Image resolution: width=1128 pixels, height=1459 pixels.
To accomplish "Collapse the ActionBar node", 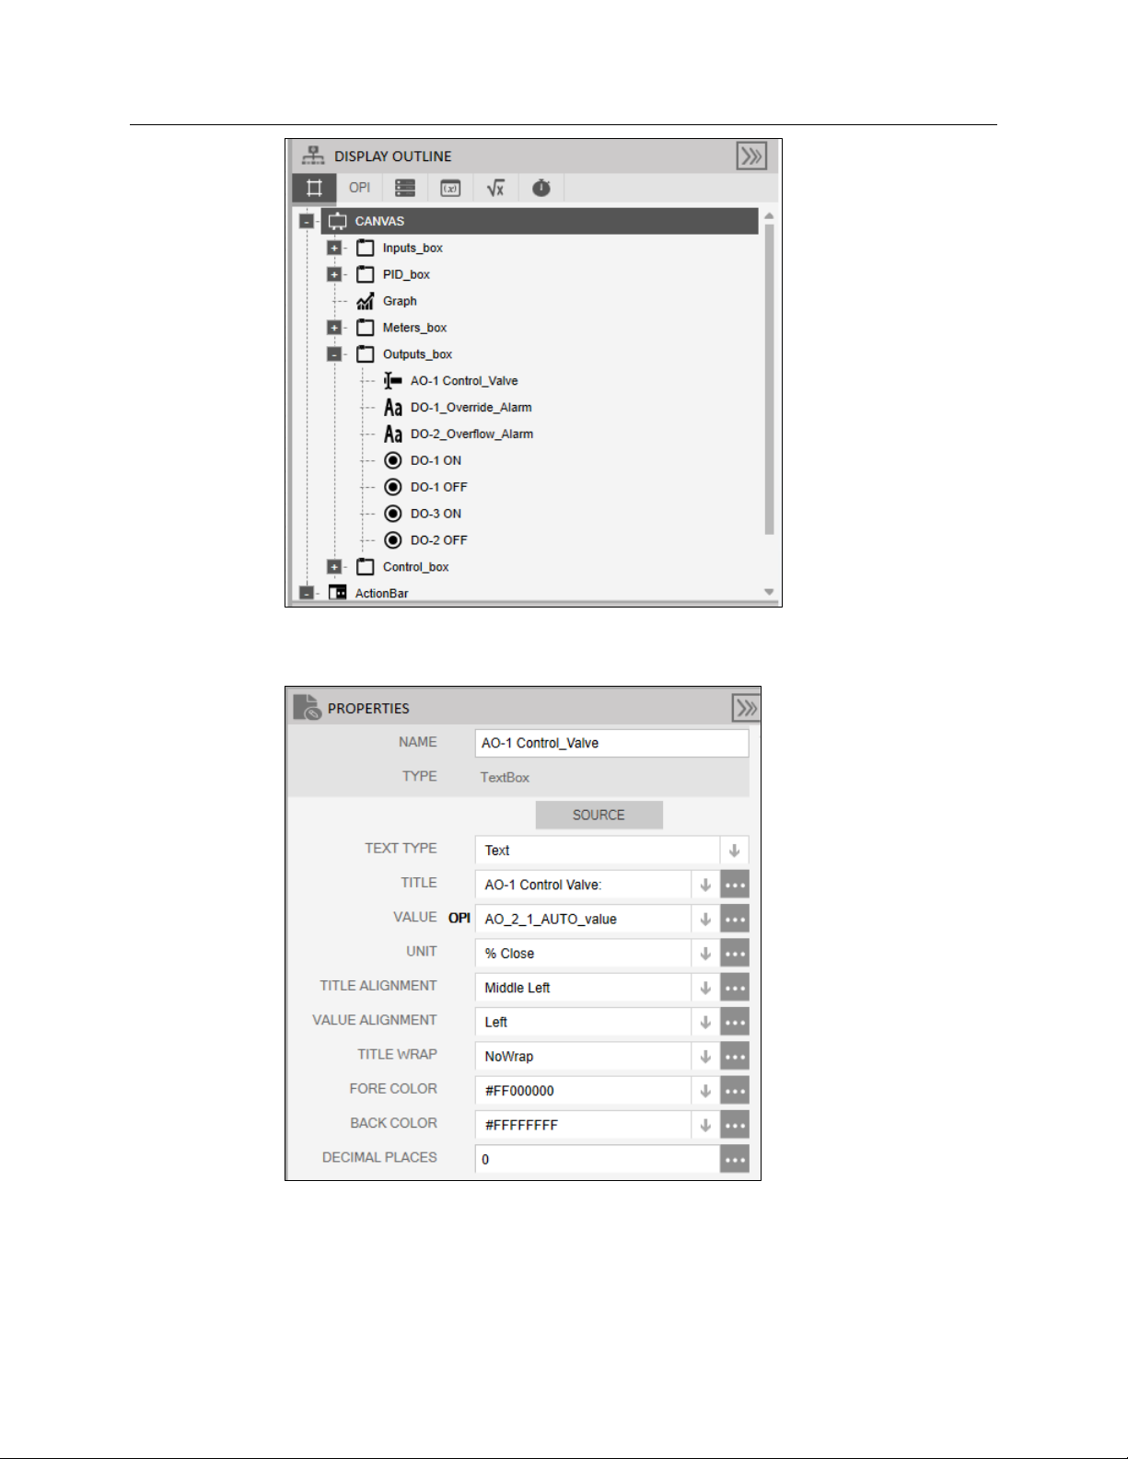I will (307, 593).
